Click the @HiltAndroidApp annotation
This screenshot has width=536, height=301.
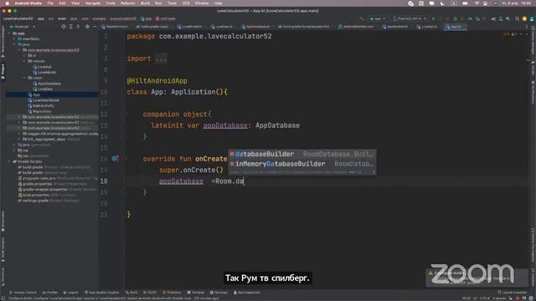(157, 81)
